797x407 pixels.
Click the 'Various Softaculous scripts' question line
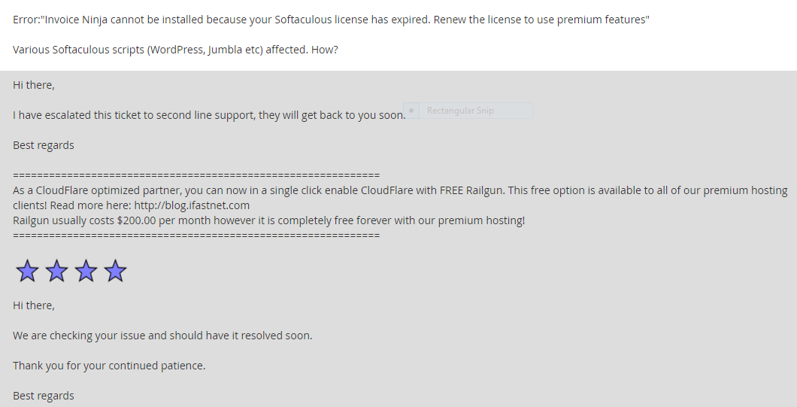pyautogui.click(x=175, y=50)
